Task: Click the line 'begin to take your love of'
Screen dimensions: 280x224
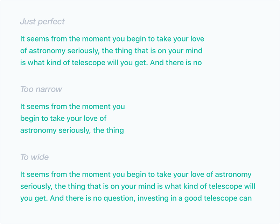Action: (x=63, y=119)
